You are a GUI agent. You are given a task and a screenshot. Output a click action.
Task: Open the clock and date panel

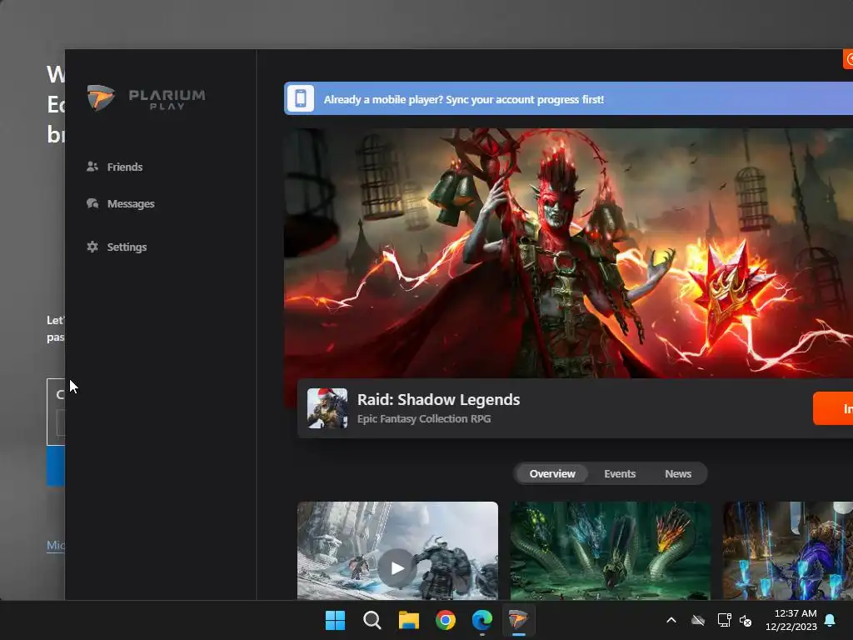pyautogui.click(x=791, y=620)
